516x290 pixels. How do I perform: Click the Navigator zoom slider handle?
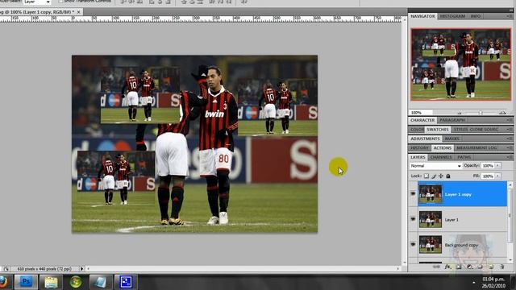(481, 113)
